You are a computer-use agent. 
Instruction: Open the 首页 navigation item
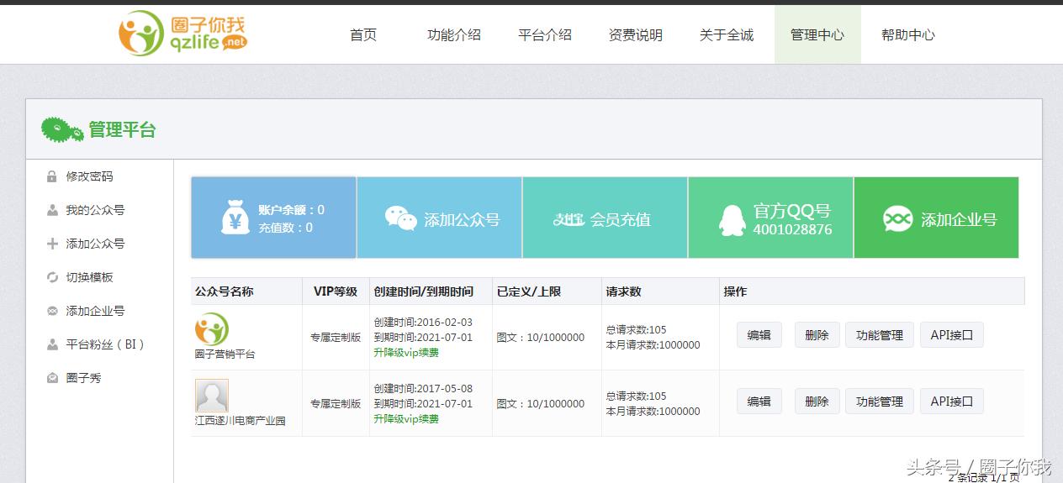click(x=363, y=34)
